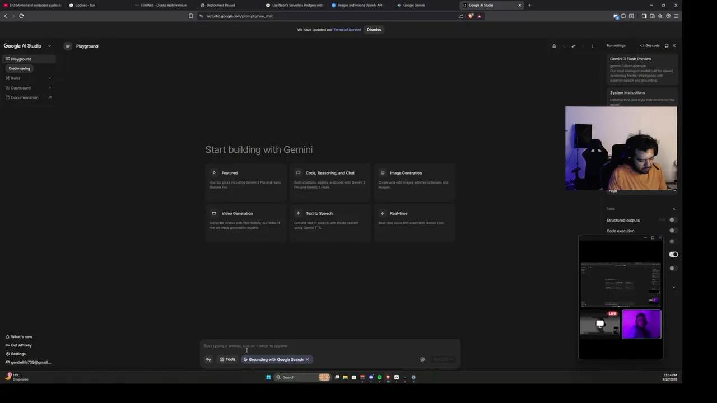717x403 pixels.
Task: Click the account email at sidebar bottom
Action: click(x=28, y=362)
